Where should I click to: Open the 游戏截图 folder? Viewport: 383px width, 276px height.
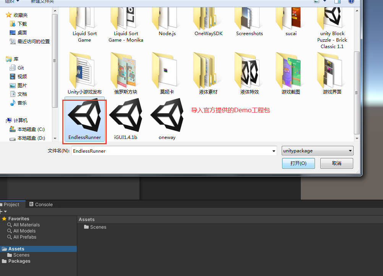(290, 73)
